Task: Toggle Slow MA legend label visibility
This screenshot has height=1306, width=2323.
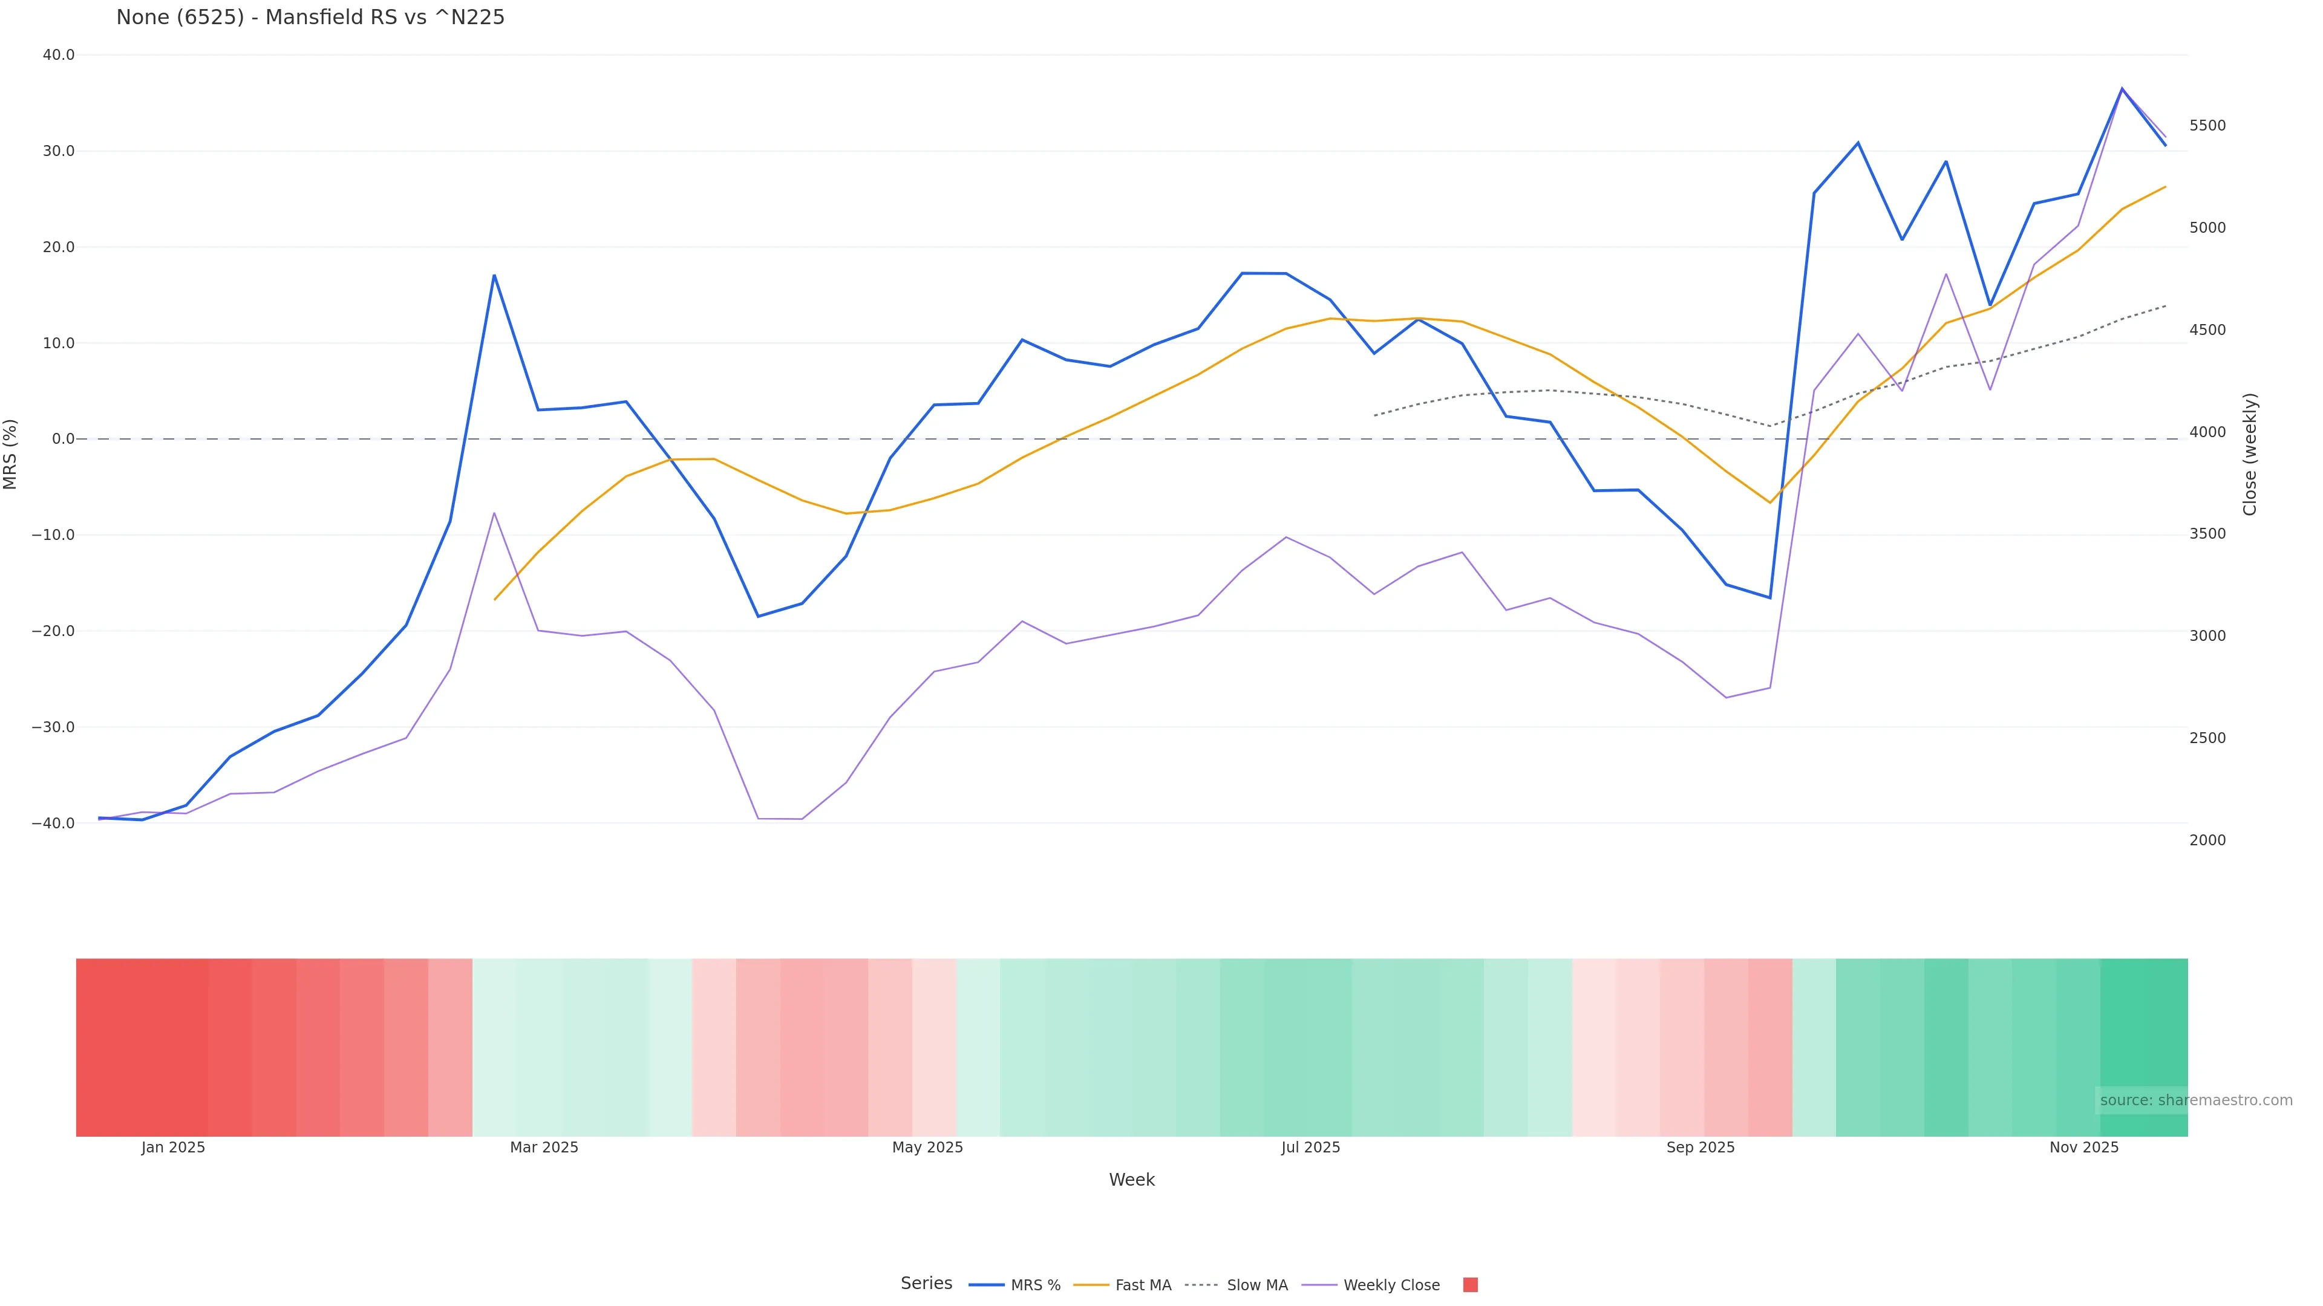Action: tap(1257, 1285)
